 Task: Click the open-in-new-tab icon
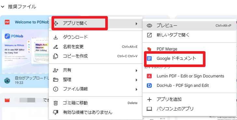[x=149, y=35]
